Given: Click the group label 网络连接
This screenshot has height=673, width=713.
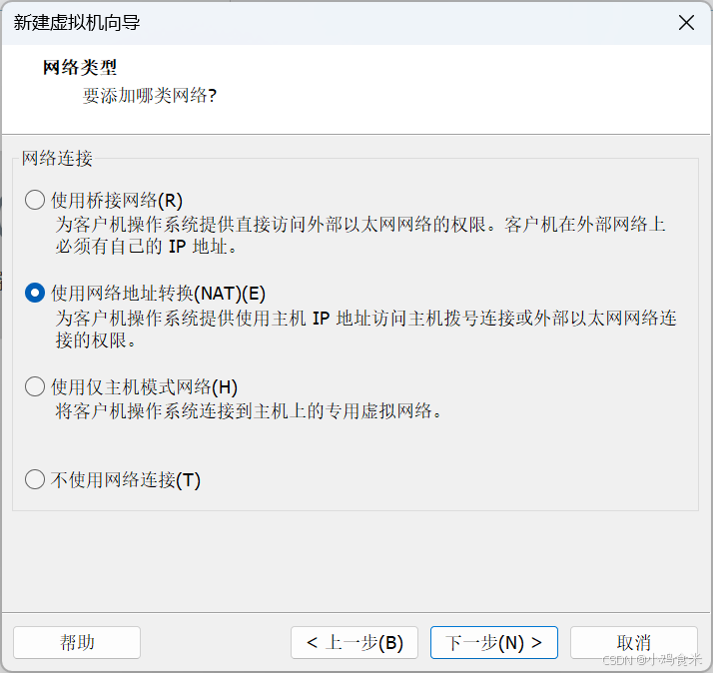Looking at the screenshot, I should [x=57, y=158].
